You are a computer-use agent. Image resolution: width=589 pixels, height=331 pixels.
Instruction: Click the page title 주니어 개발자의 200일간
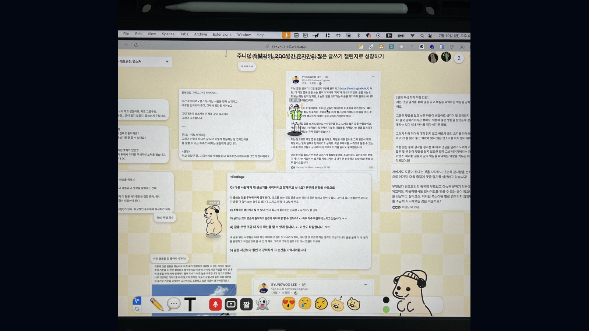(310, 56)
